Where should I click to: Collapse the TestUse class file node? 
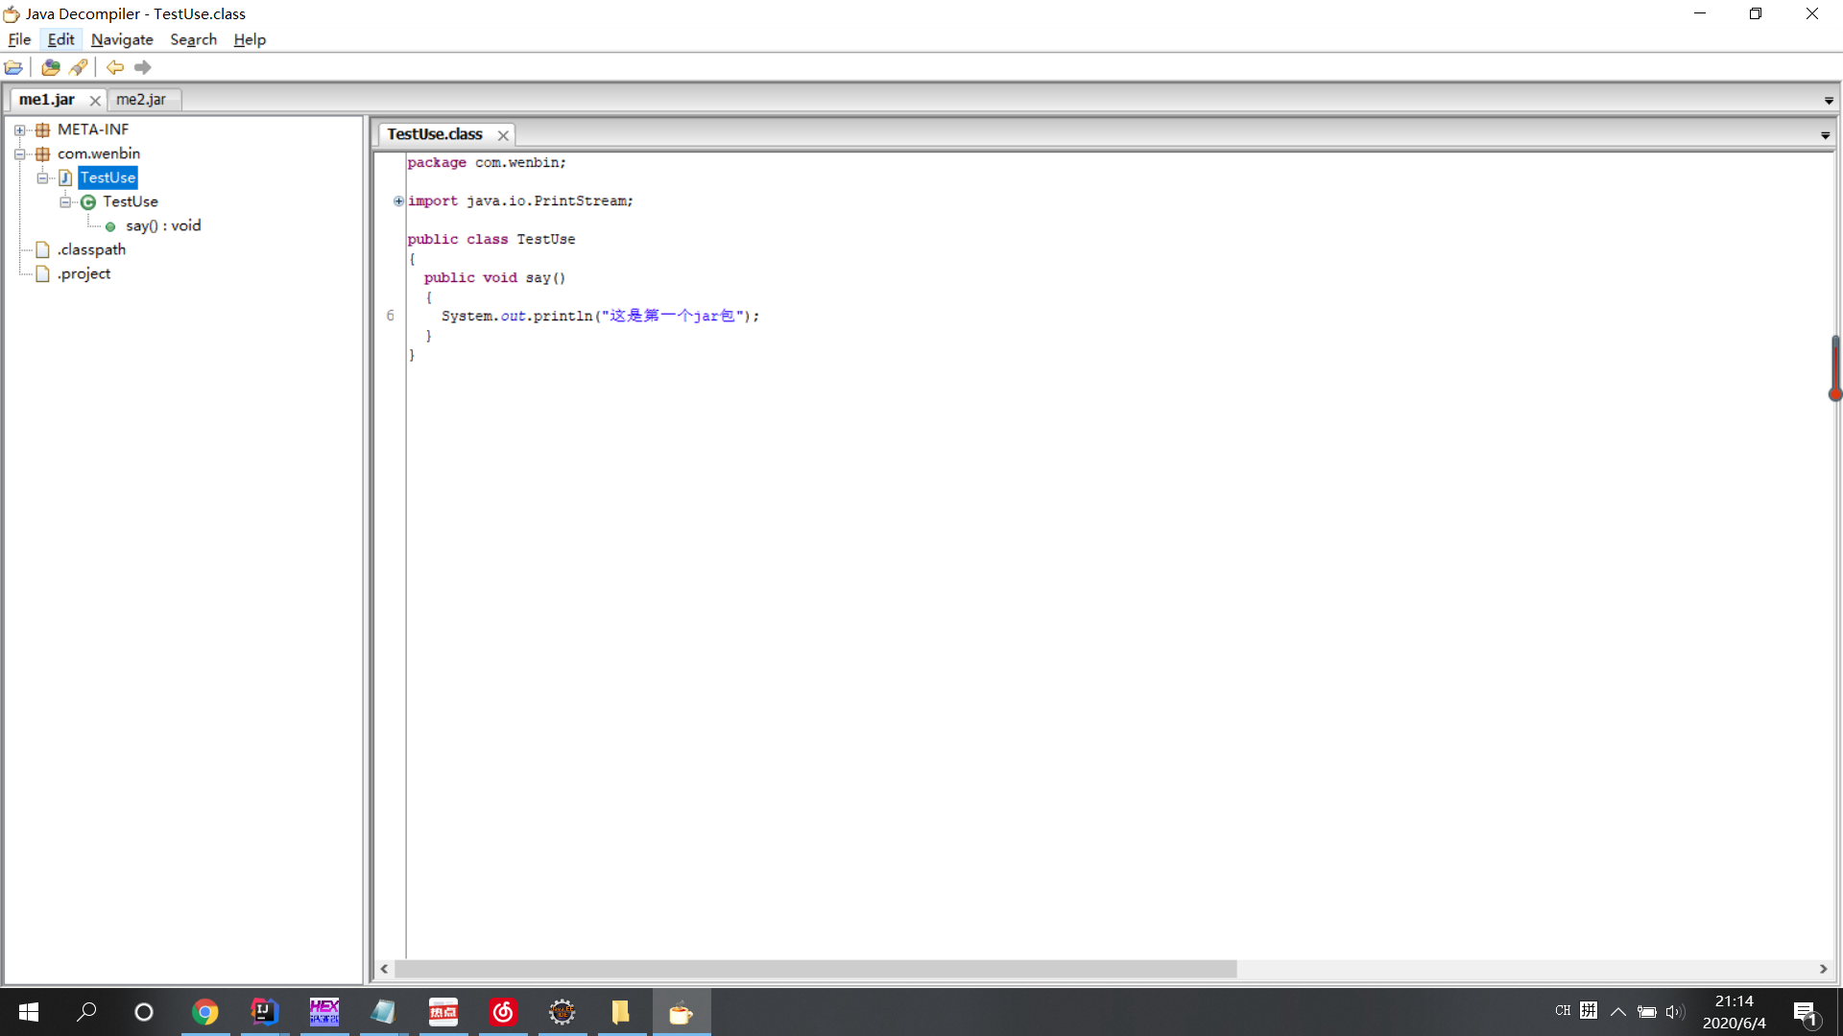tap(42, 178)
